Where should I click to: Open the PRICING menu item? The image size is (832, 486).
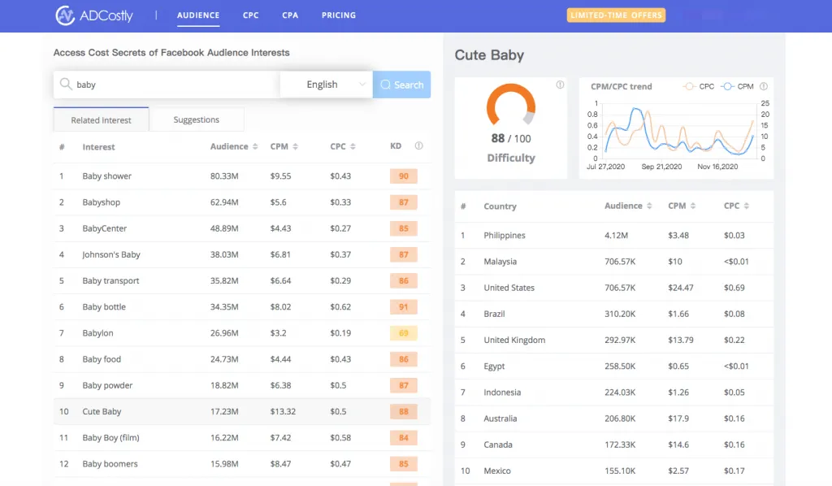pos(338,15)
